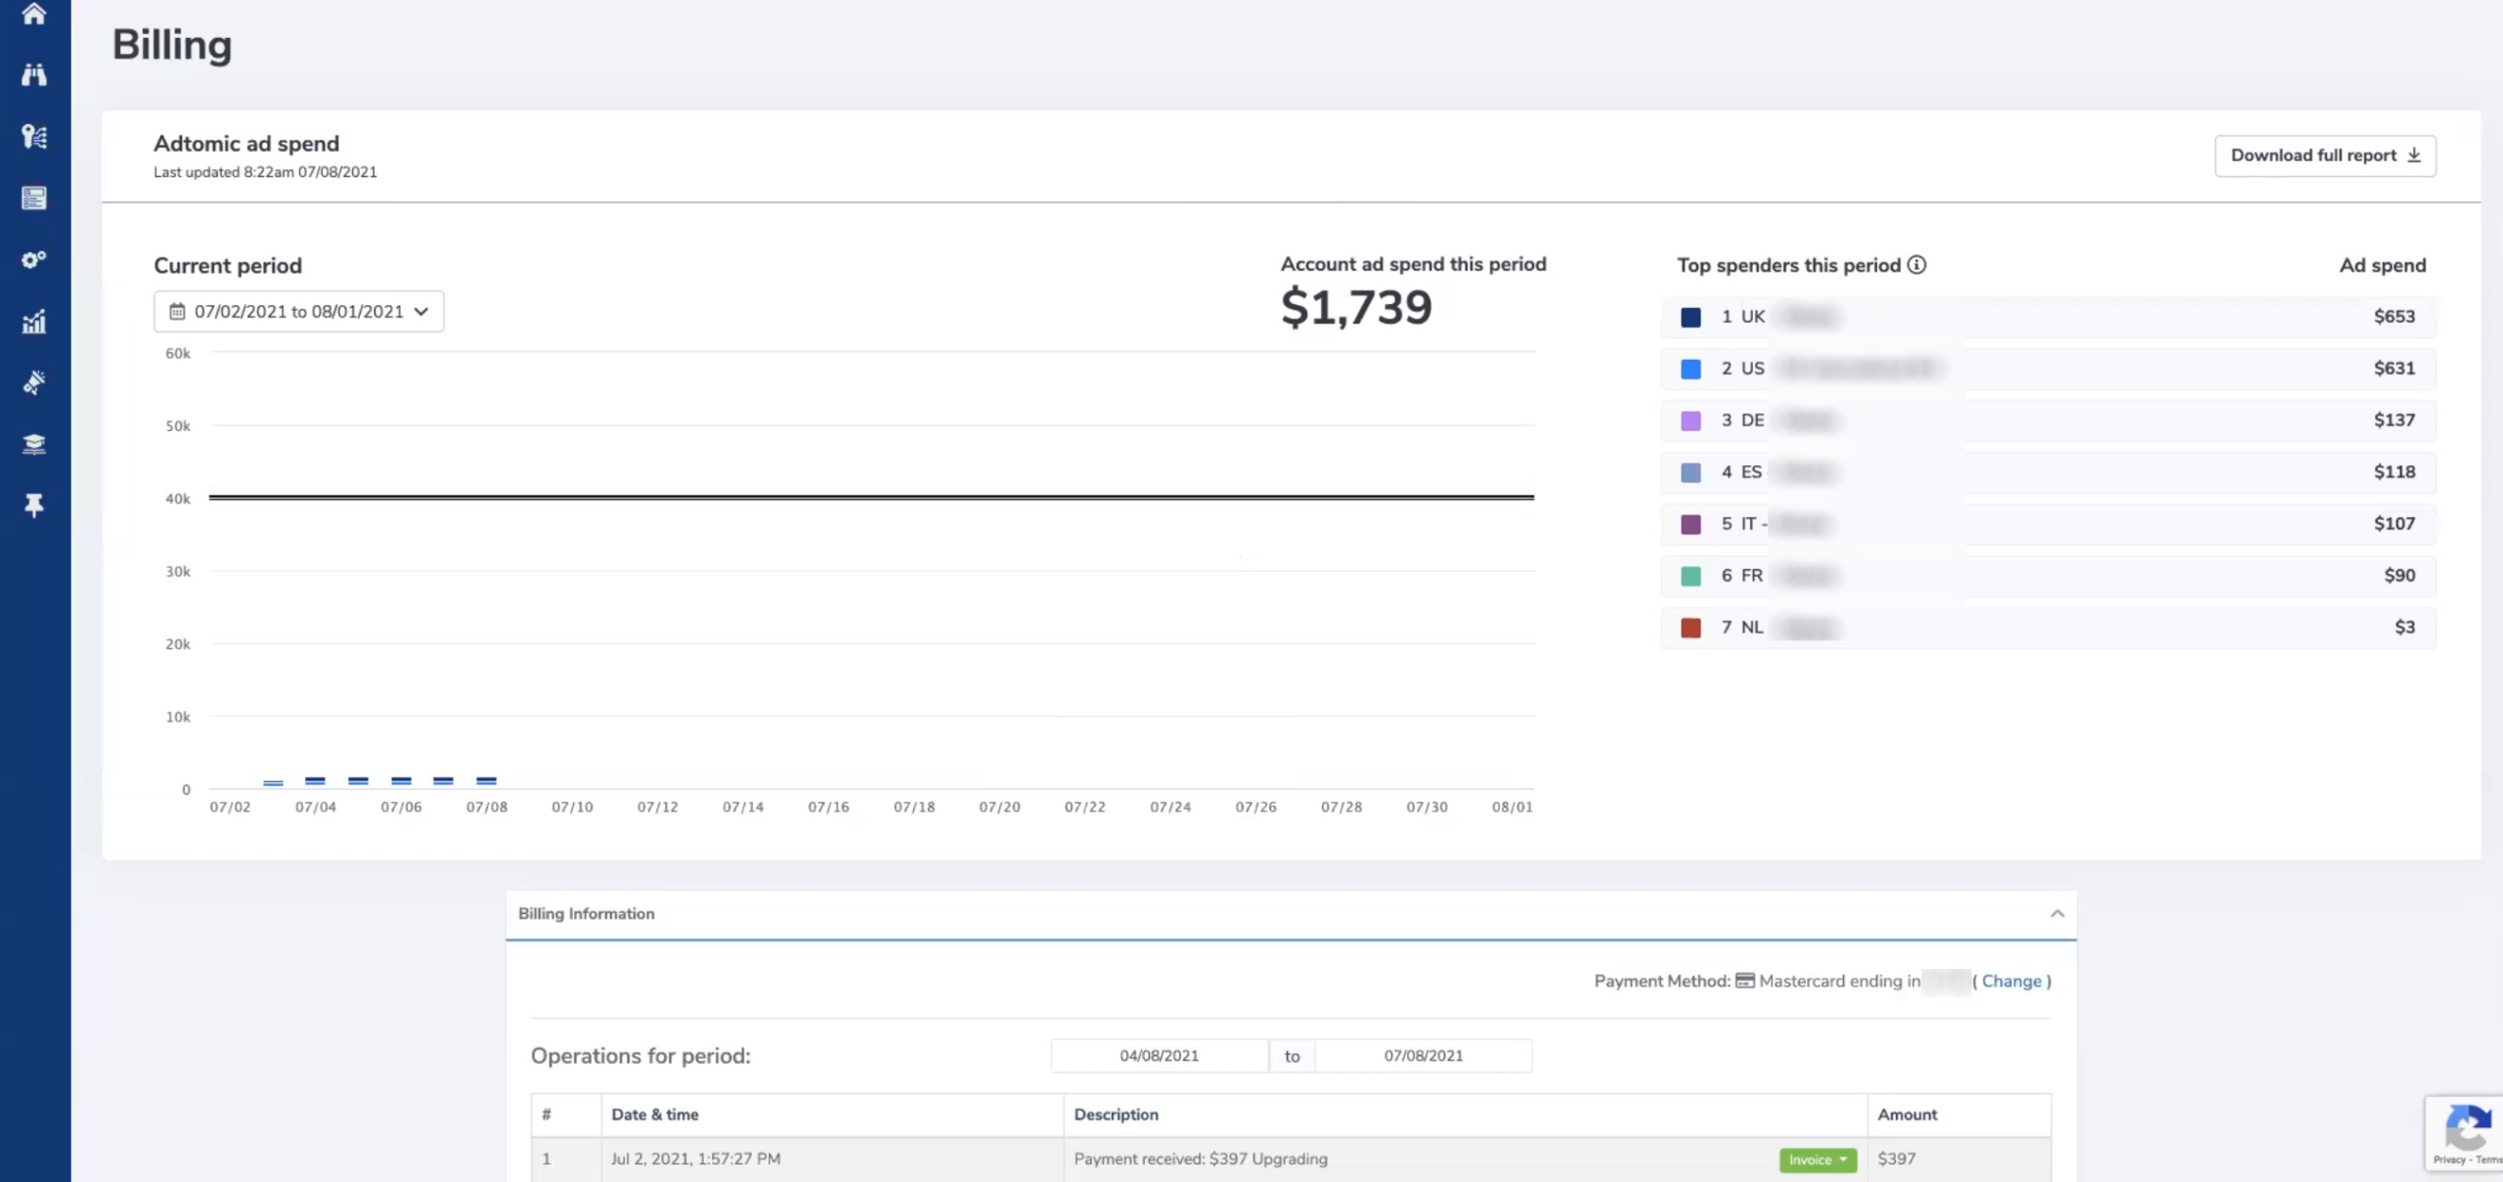The height and width of the screenshot is (1182, 2503).
Task: Click the Change payment method link
Action: click(2011, 981)
